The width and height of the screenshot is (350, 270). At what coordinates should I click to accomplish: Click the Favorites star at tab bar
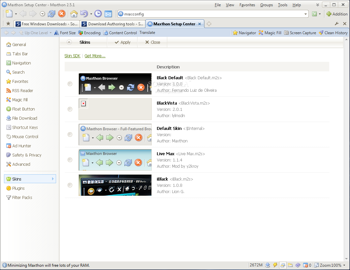tap(8, 24)
